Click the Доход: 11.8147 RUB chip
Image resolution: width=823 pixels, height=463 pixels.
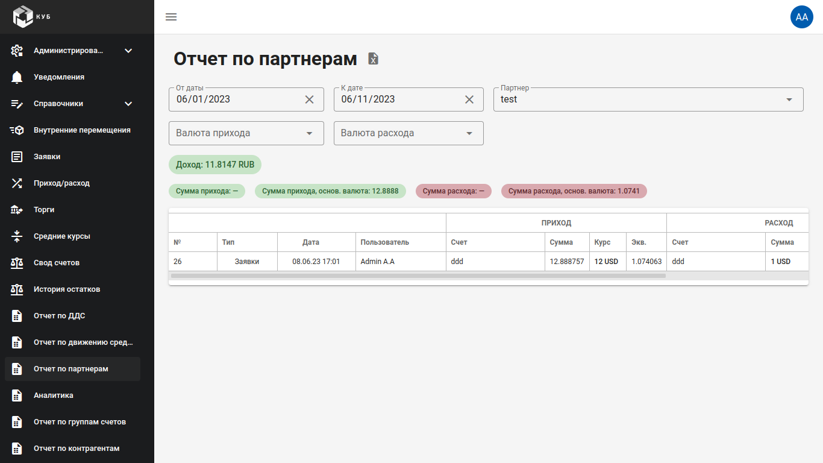click(x=215, y=165)
